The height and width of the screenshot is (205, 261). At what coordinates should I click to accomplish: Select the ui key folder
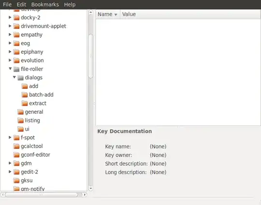[x=27, y=129]
